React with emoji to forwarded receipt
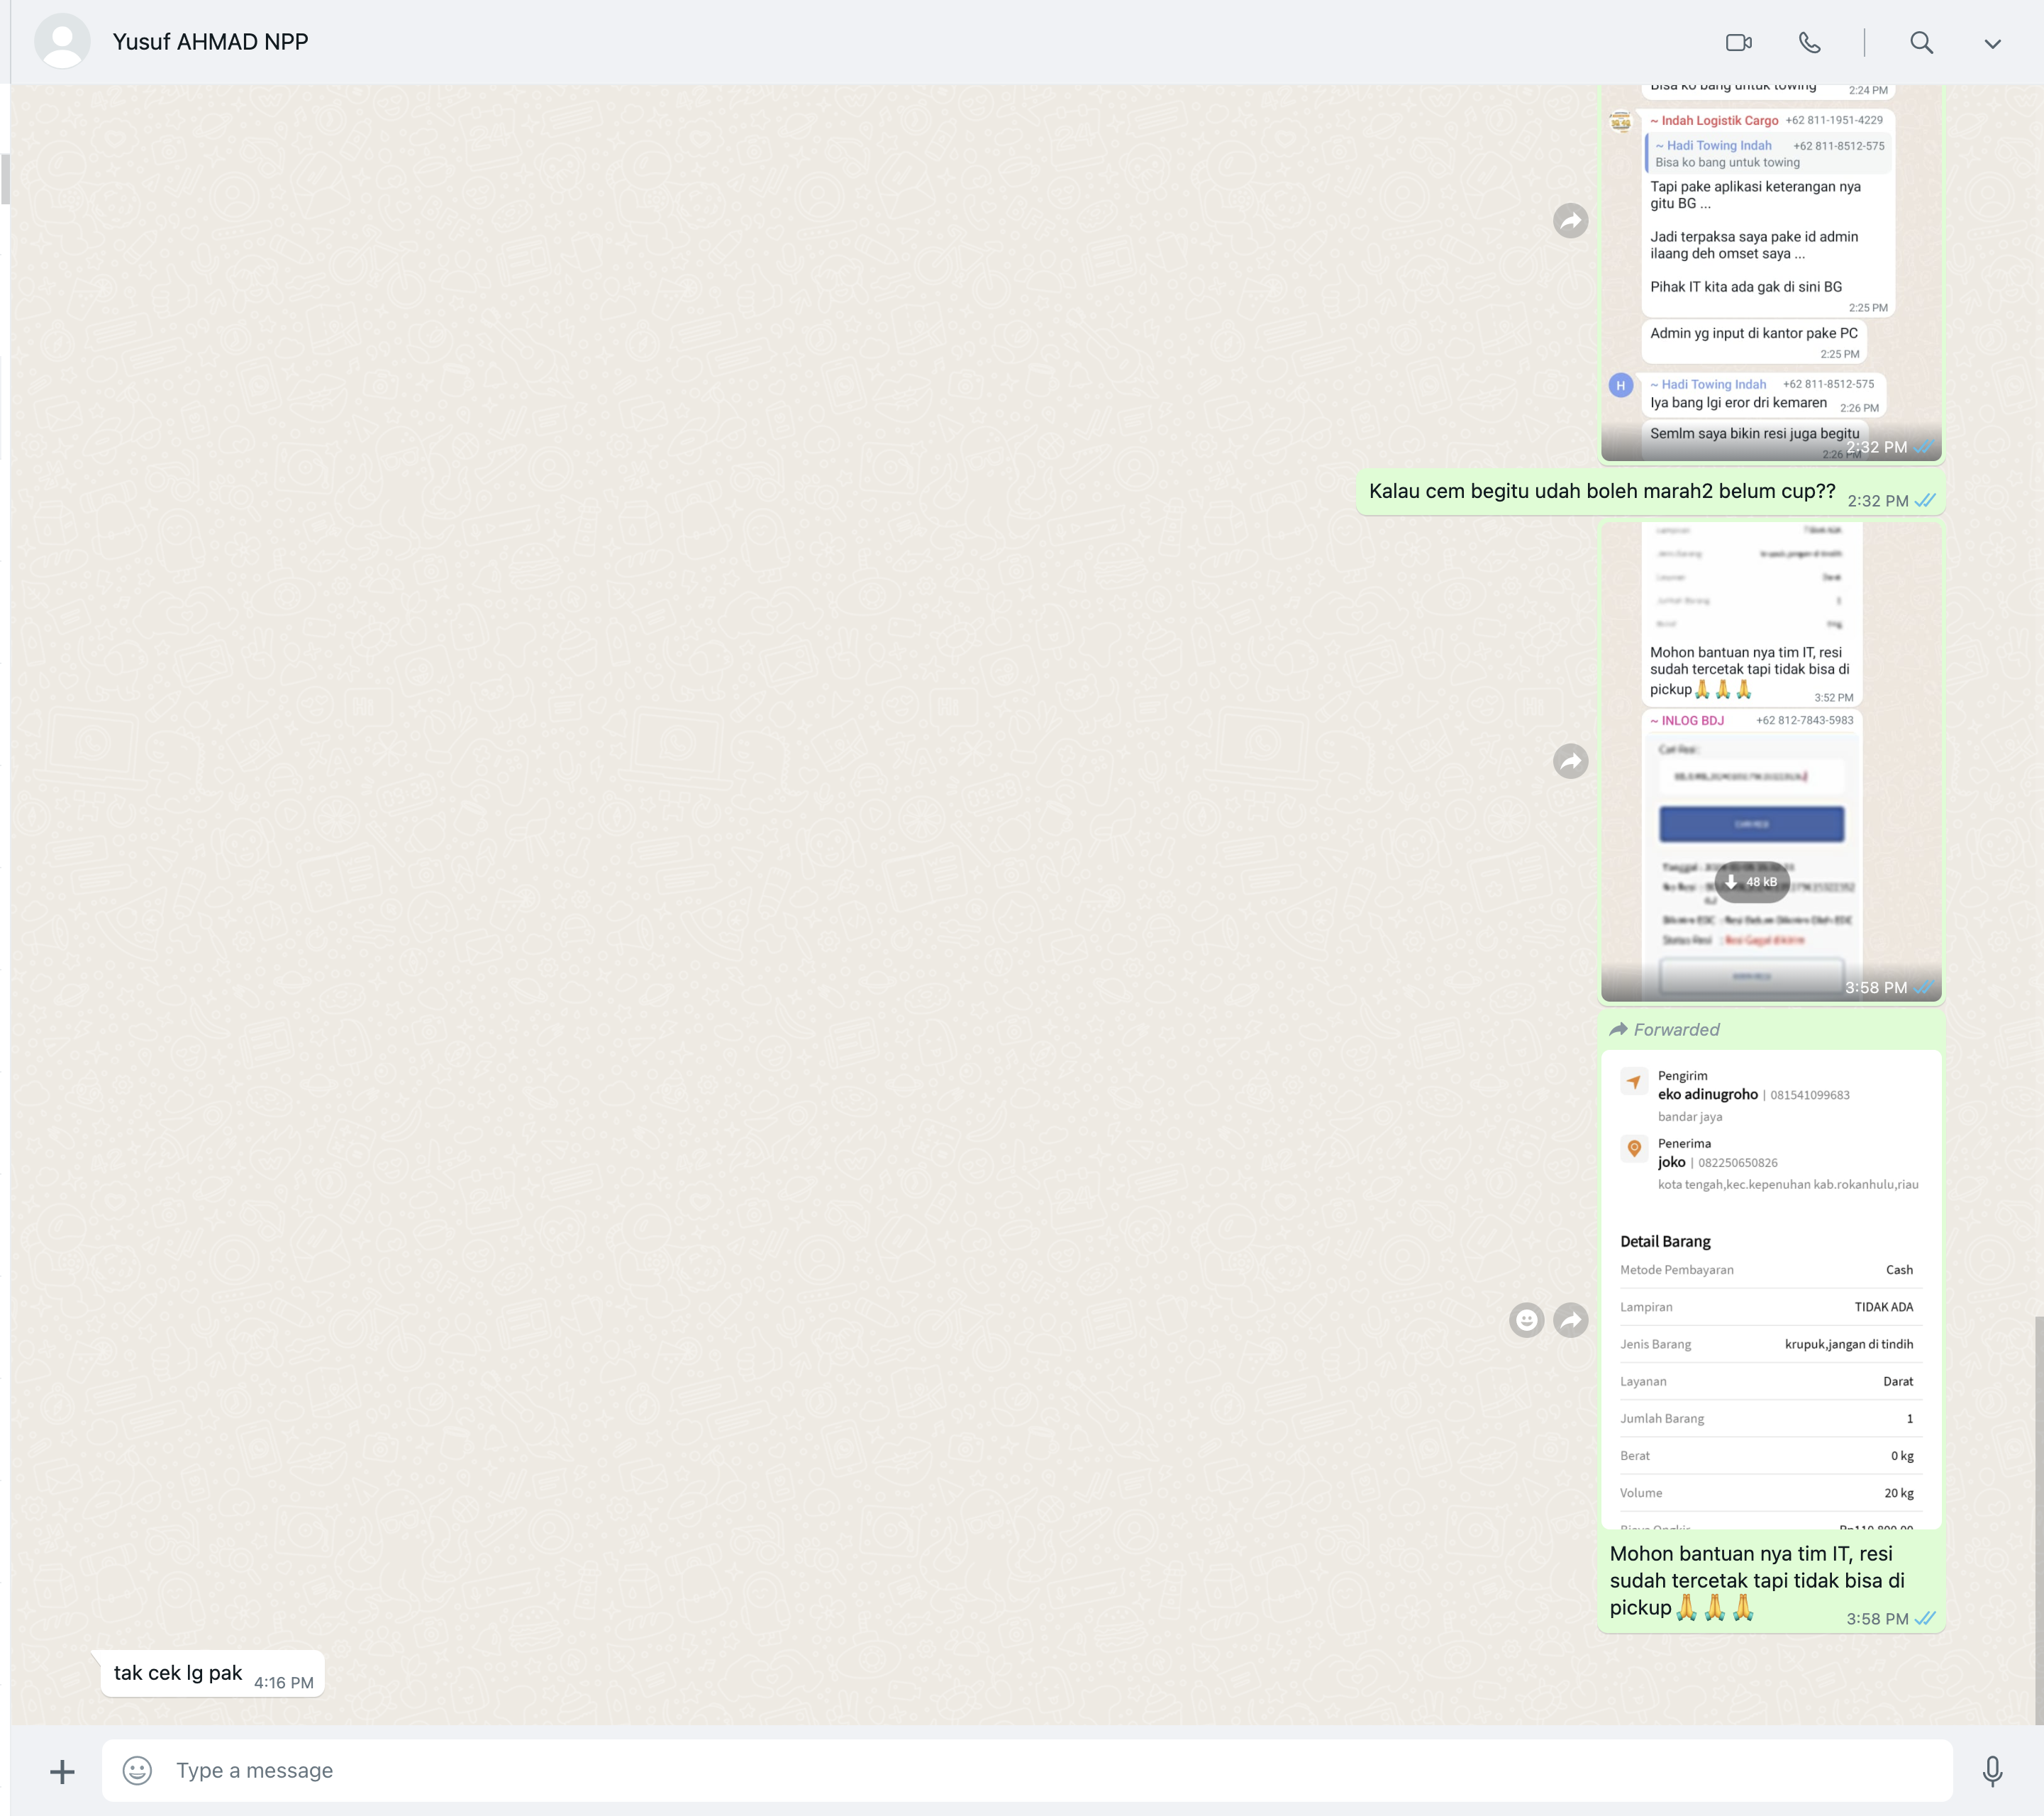The image size is (2044, 1816). click(1526, 1320)
